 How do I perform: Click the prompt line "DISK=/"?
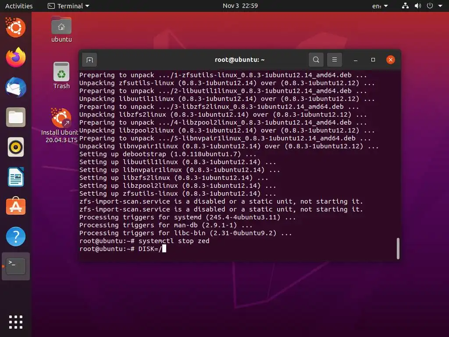(x=123, y=249)
